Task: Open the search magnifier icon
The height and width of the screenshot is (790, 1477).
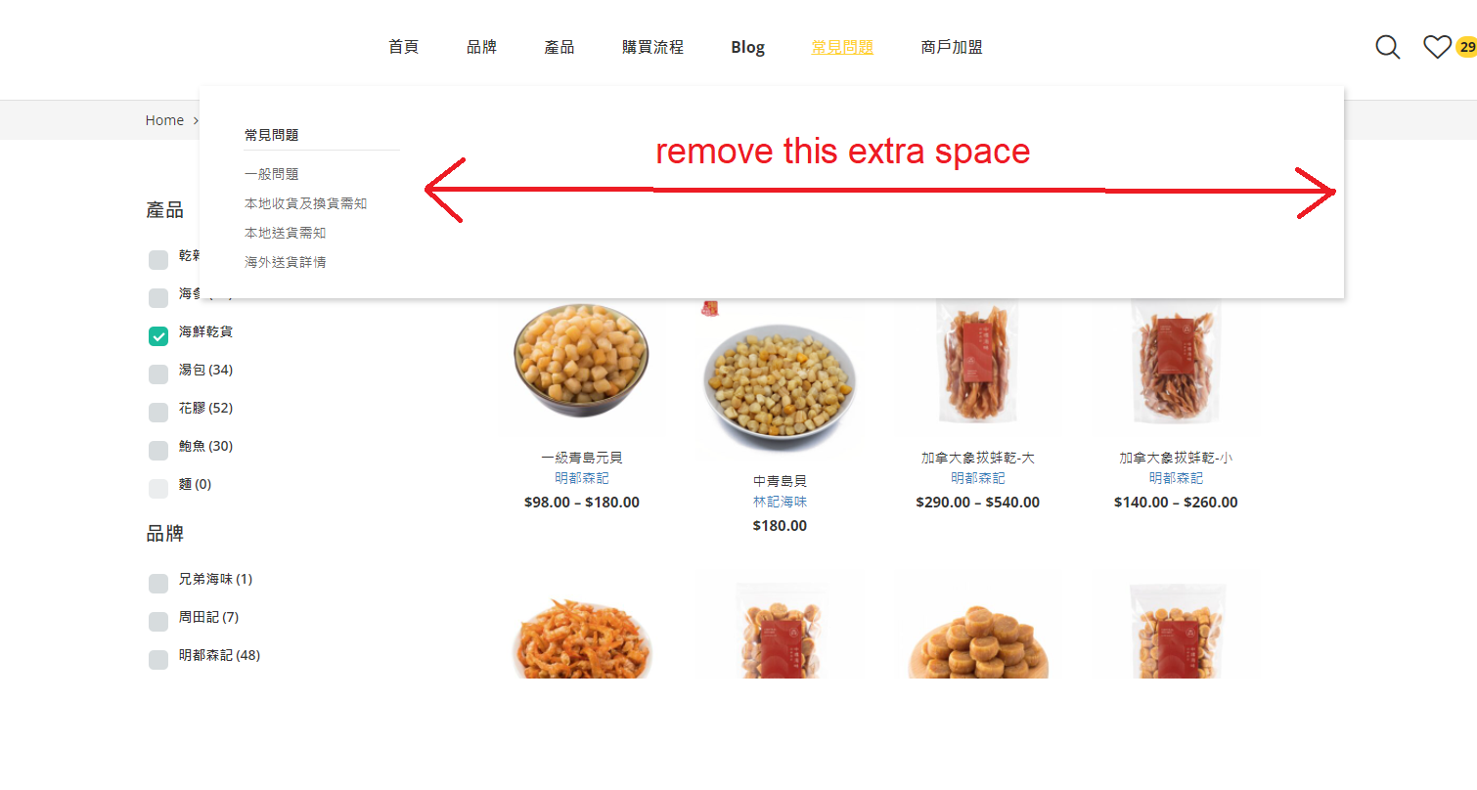Action: pos(1387,47)
